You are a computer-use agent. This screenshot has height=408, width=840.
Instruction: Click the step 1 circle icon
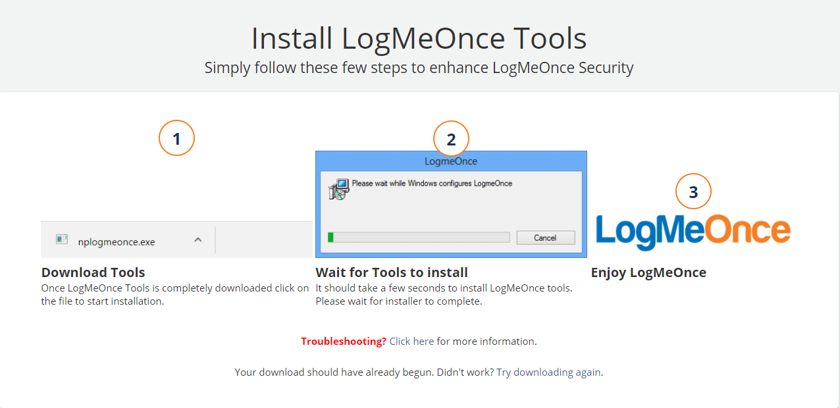176,138
